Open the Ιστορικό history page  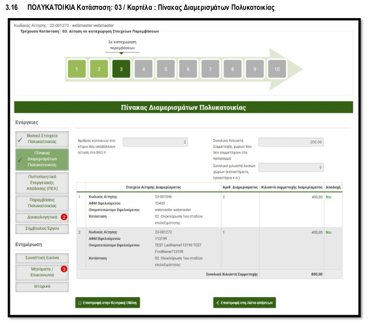click(x=42, y=287)
